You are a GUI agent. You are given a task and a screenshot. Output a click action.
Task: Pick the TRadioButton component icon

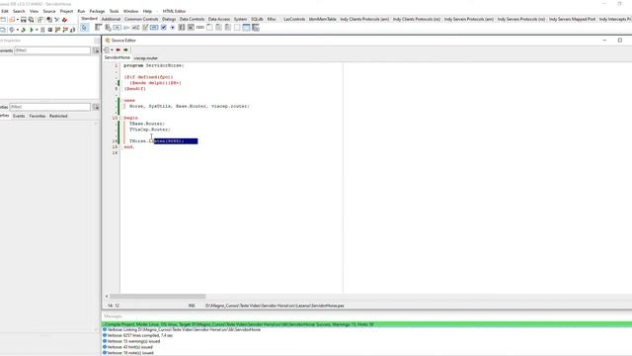[x=173, y=28]
